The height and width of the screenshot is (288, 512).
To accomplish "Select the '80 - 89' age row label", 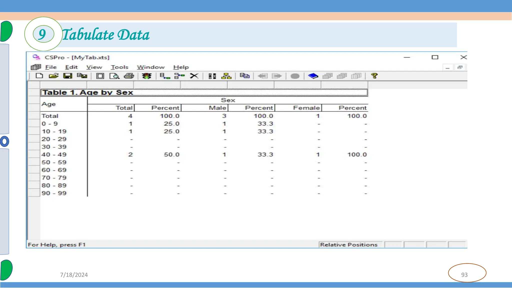I will pyautogui.click(x=54, y=186).
